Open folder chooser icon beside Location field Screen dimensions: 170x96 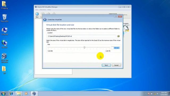(x=118, y=36)
